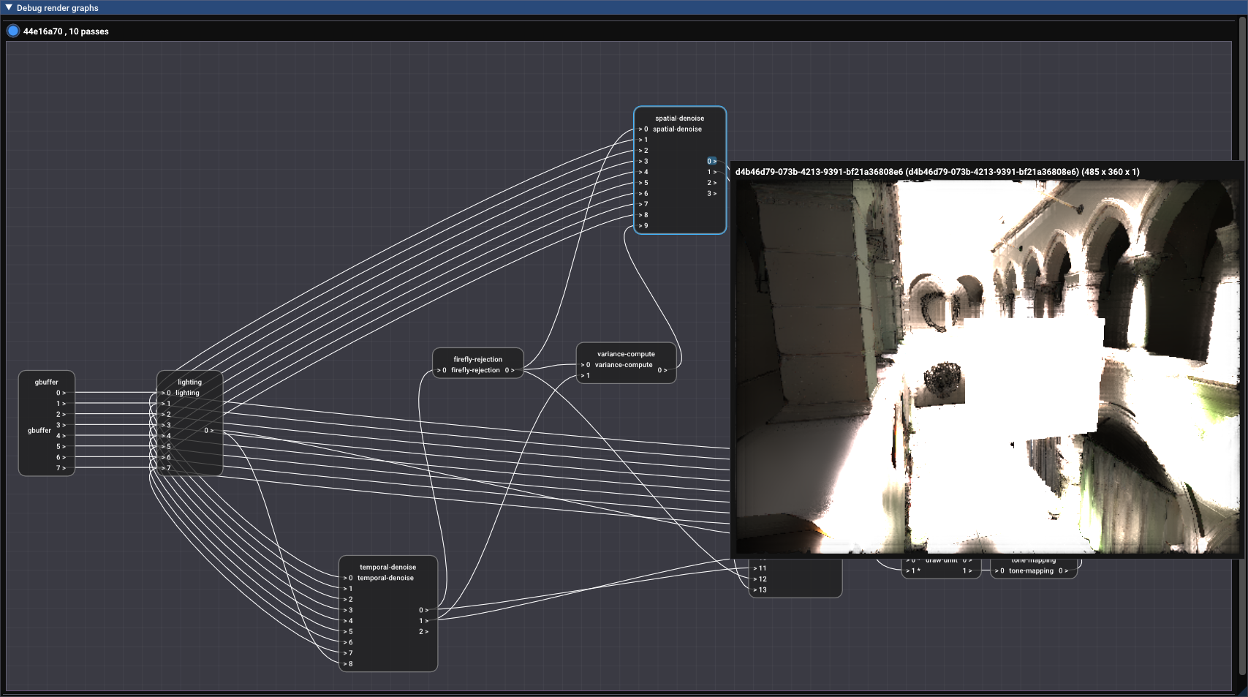This screenshot has height=697, width=1248.
Task: Click spatial-denoise input pin 0
Action: [x=643, y=129]
